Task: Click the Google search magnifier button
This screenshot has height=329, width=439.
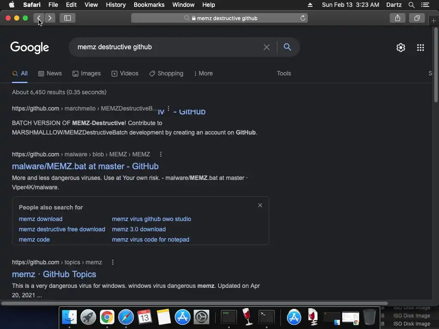Action: 287,47
